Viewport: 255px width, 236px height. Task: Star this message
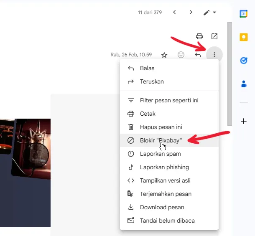164,55
